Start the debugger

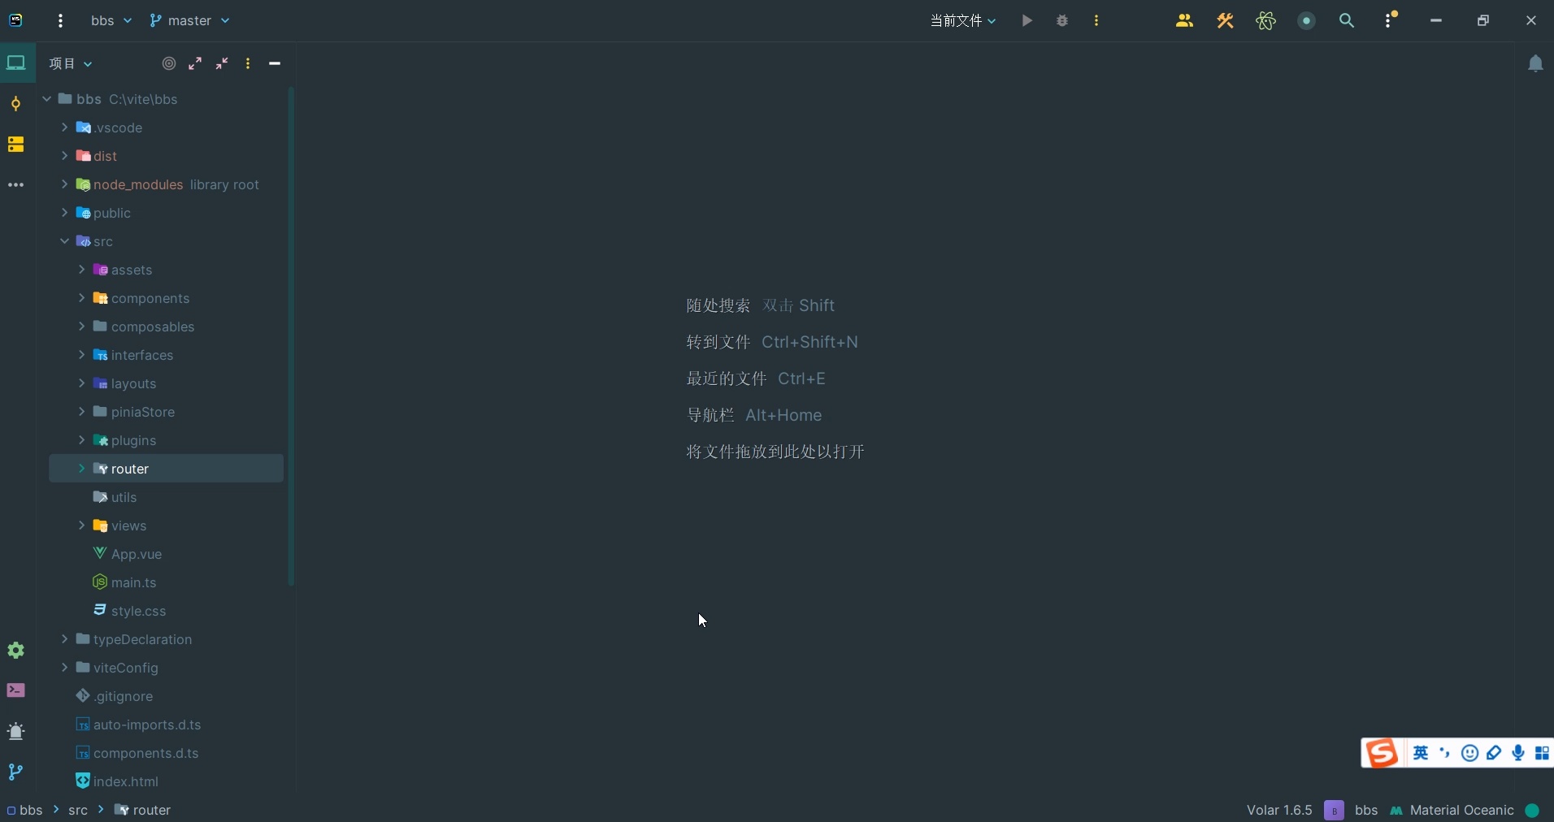pos(1061,21)
